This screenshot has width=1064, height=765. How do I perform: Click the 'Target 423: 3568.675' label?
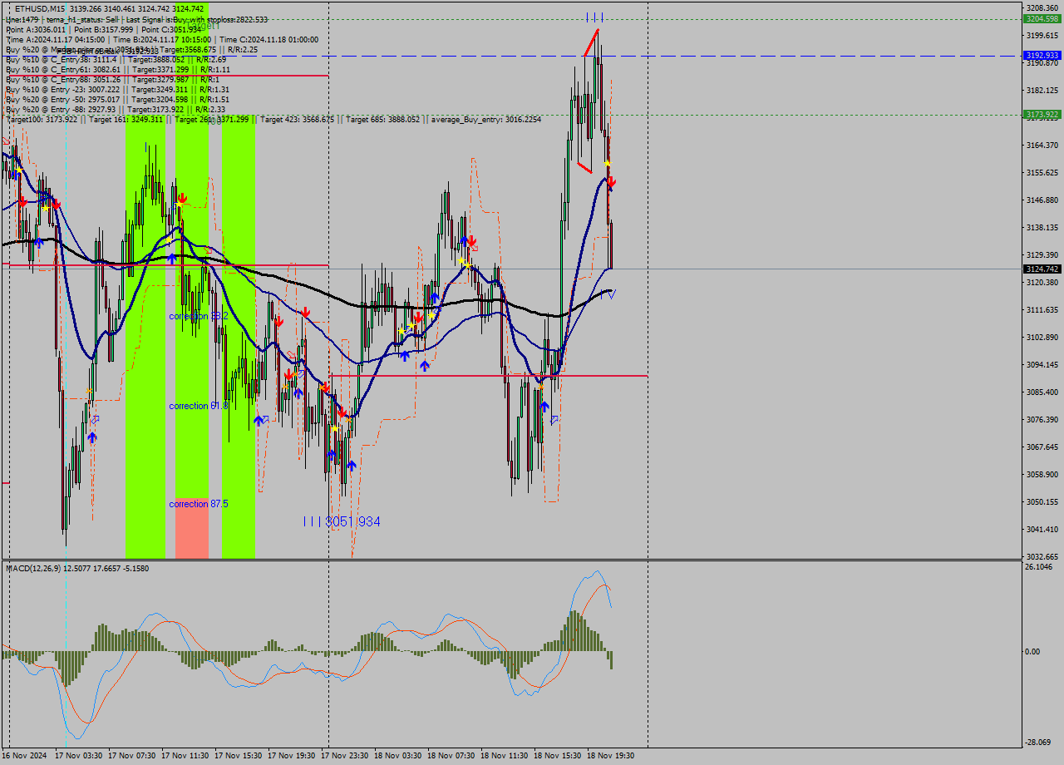297,120
